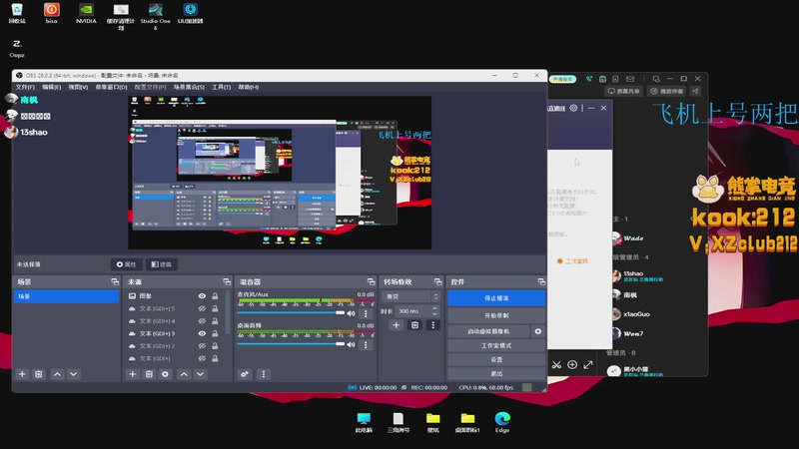Add a new source with the plus icon
Viewport: 799px width, 449px height.
(x=133, y=374)
